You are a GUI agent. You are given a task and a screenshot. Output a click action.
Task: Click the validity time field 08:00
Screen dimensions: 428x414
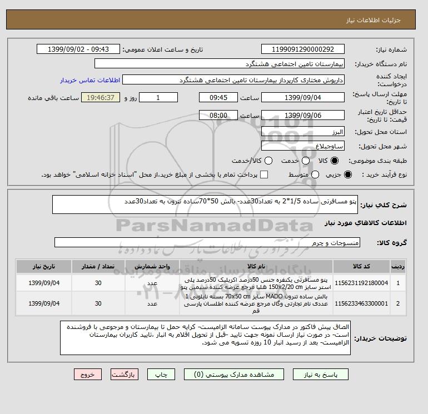218,115
